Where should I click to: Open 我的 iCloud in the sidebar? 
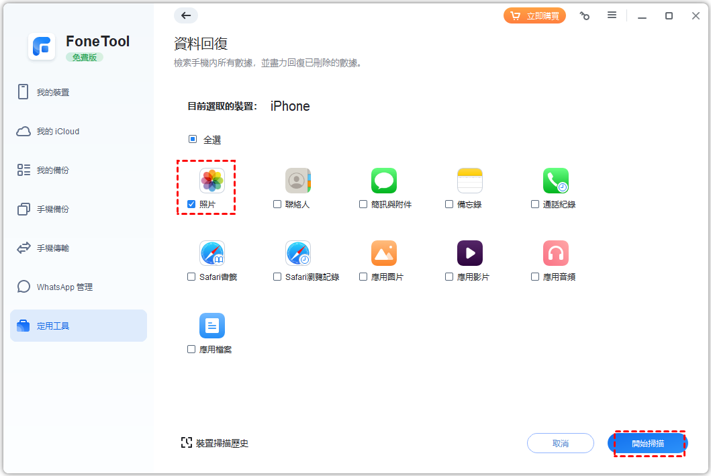point(58,132)
